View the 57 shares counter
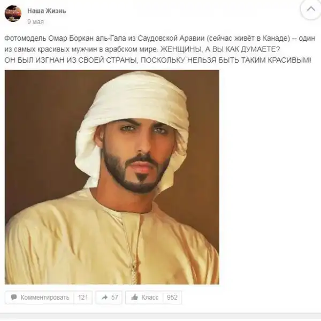Image resolution: width=321 pixels, height=321 pixels. (114, 297)
